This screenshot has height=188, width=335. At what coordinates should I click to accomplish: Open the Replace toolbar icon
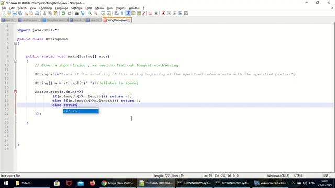82,13
